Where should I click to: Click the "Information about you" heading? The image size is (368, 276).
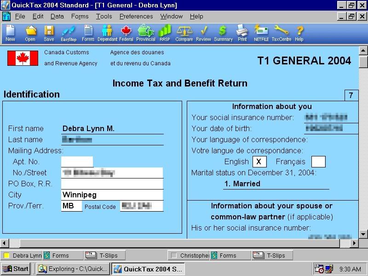click(272, 107)
